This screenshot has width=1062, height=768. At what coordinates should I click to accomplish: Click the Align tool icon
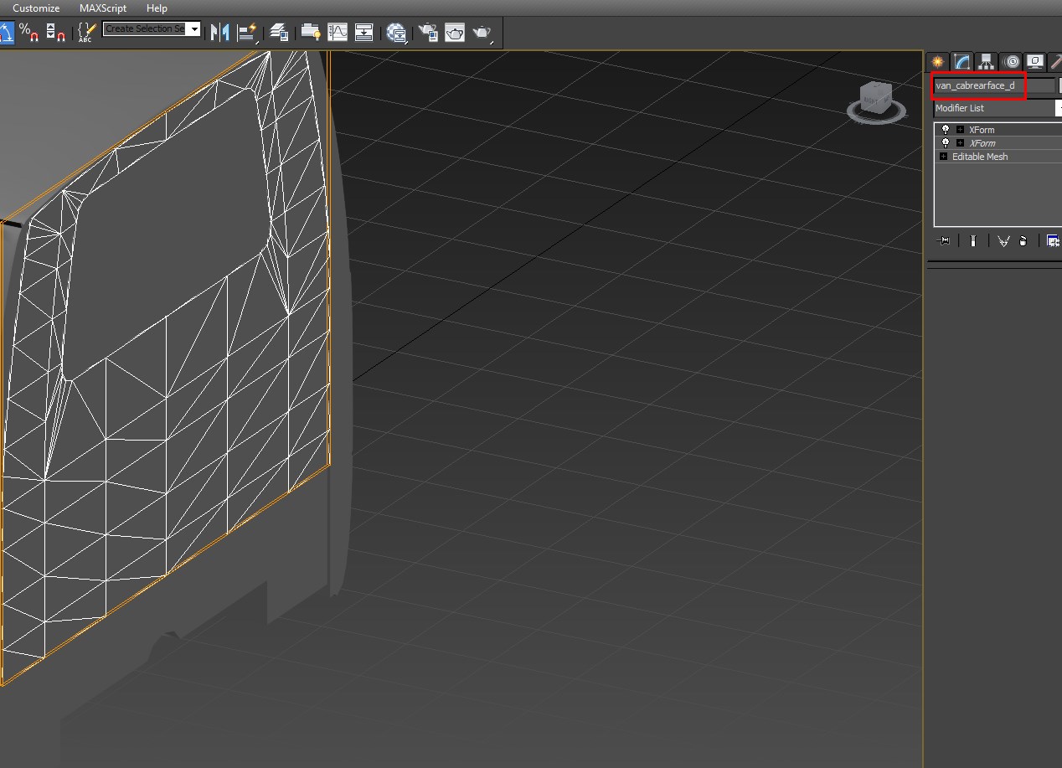point(248,33)
